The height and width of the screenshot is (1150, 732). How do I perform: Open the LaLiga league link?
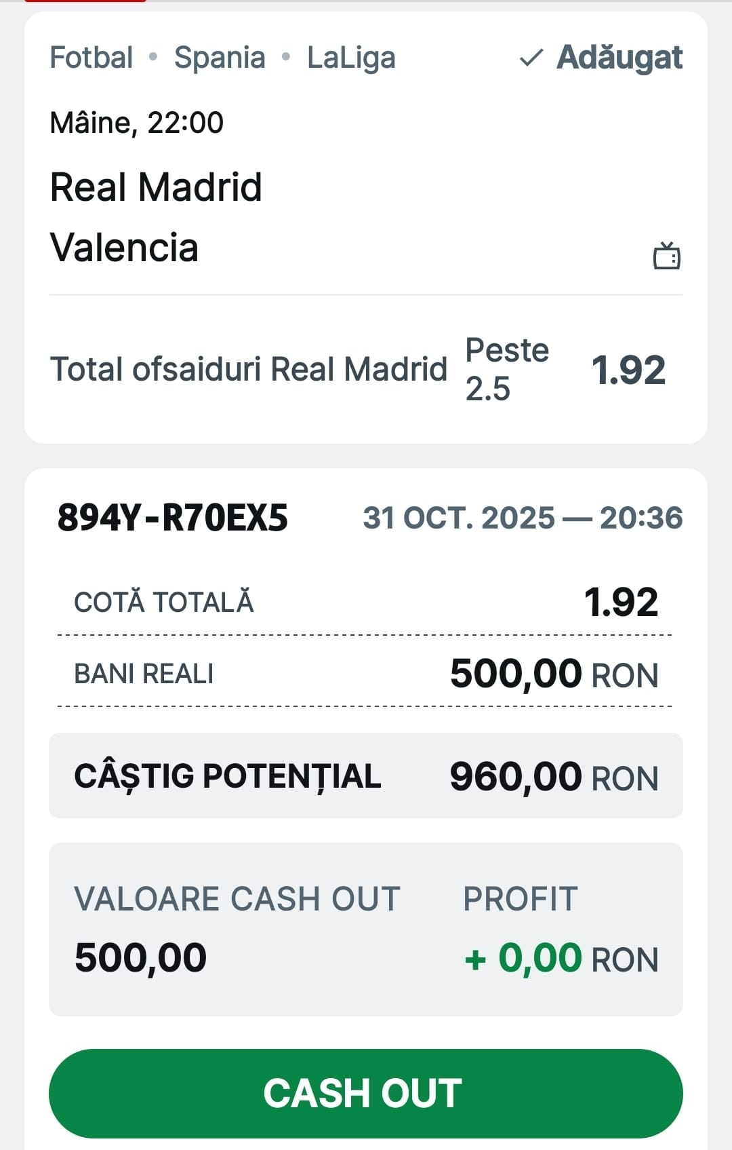point(351,58)
